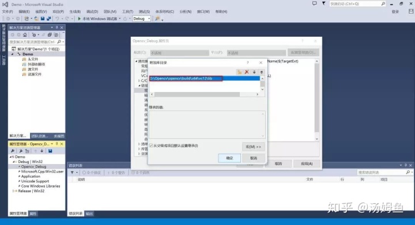Click the 应用(A) button in the property pages
415x225 pixels.
(307, 164)
